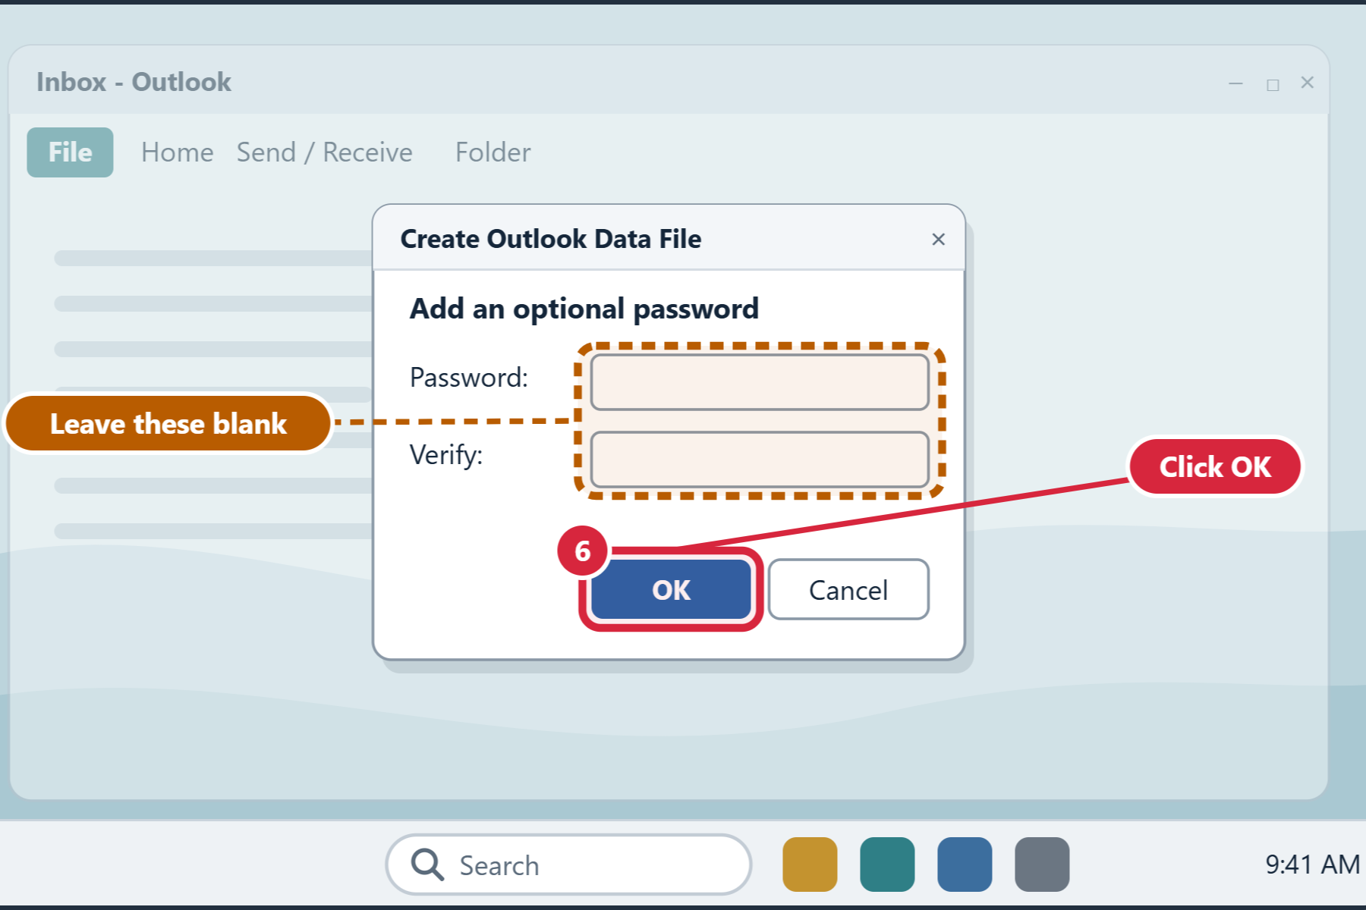Viewport: 1366px width, 910px height.
Task: Maximize the Outlook window
Action: coord(1273,85)
